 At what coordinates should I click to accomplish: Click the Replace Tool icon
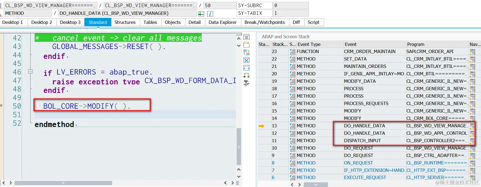pyautogui.click(x=247, y=53)
